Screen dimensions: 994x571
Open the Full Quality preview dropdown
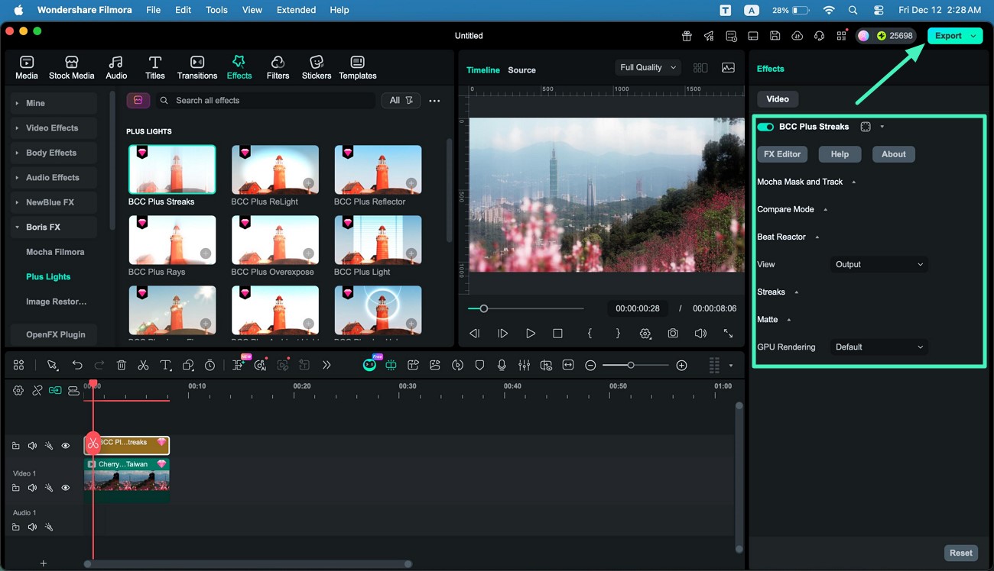(x=647, y=67)
